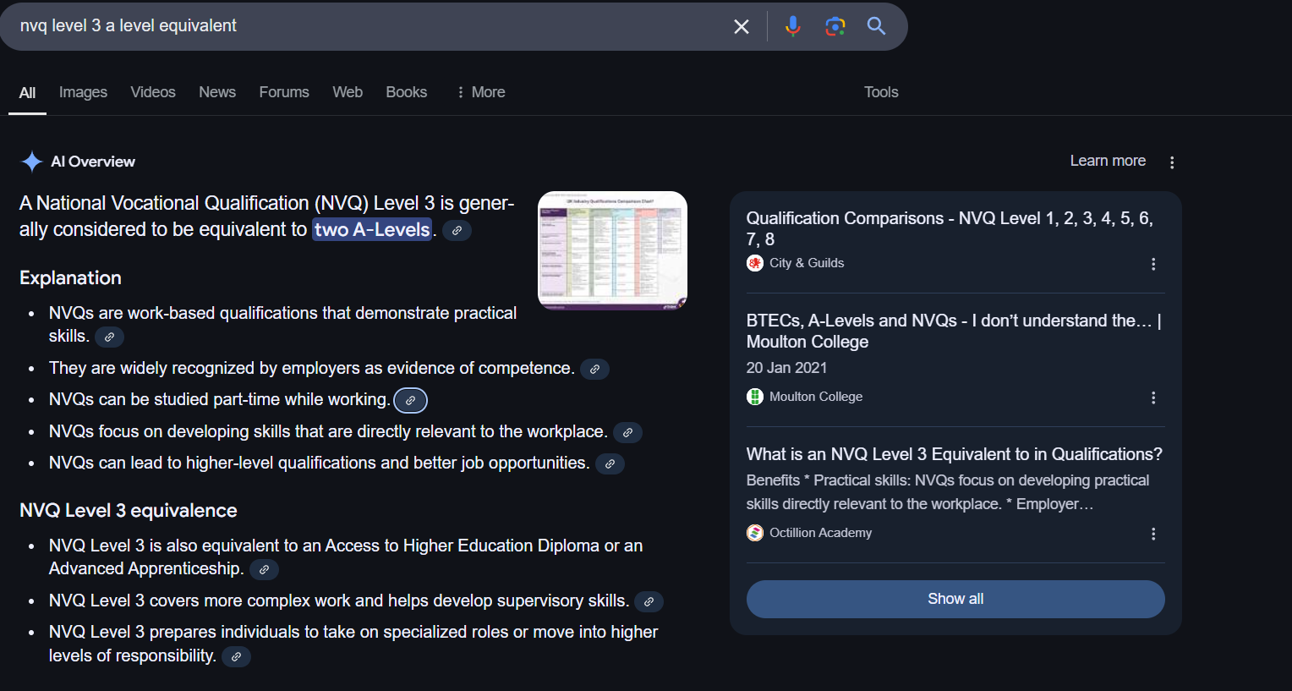
Task: Open three-dot menu for City & Guilds result
Action: 1153,264
